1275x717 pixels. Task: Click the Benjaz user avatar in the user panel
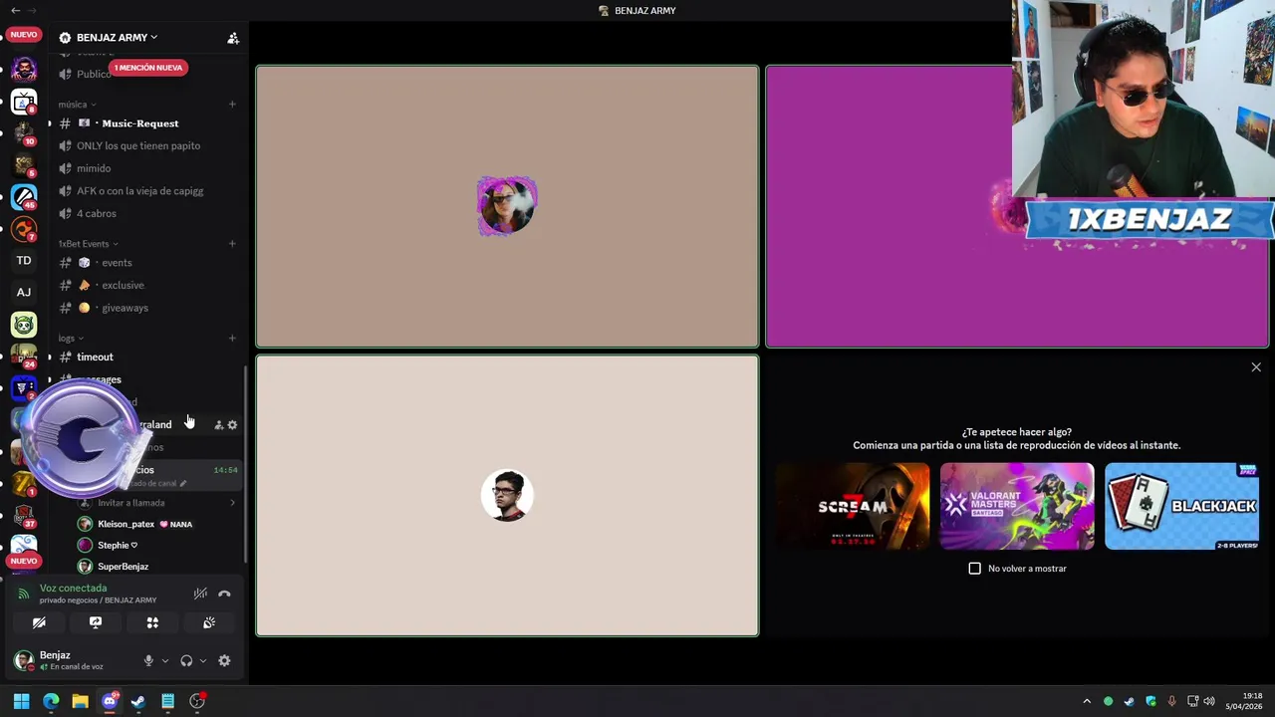(x=24, y=660)
